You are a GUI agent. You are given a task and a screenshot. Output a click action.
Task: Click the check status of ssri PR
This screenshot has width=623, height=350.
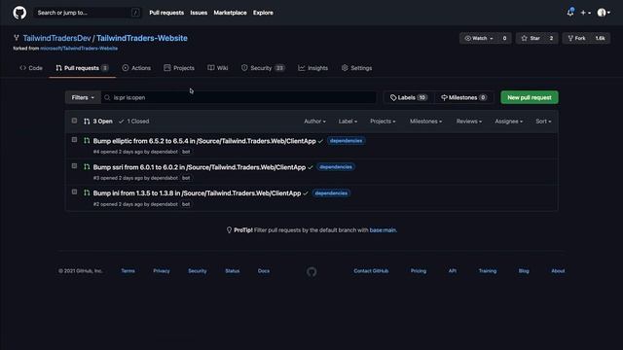point(310,167)
